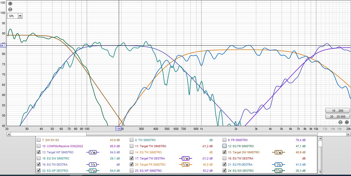This screenshot has width=351, height=176.
Task: Select the '20: Target FR SINISTRO' legend label
Action: click(x=150, y=165)
